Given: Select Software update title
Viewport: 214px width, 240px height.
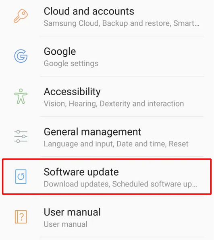Looking at the screenshot, I should coord(81,172).
